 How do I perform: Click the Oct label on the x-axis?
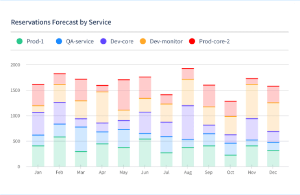(x=231, y=173)
